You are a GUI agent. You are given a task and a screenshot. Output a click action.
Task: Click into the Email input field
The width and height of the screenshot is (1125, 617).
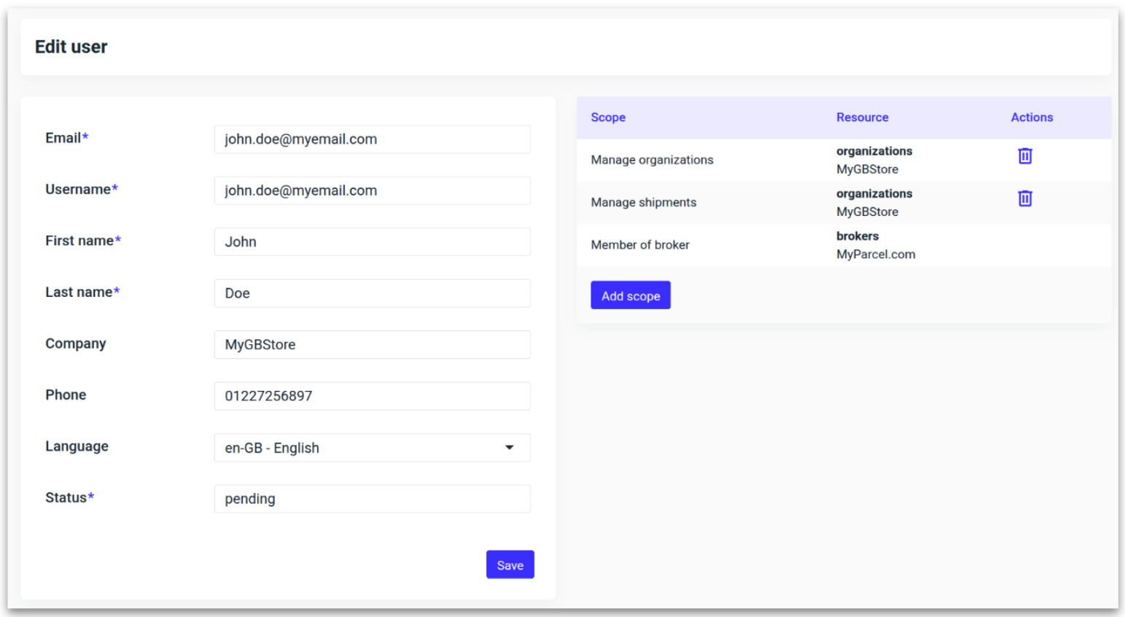point(372,139)
